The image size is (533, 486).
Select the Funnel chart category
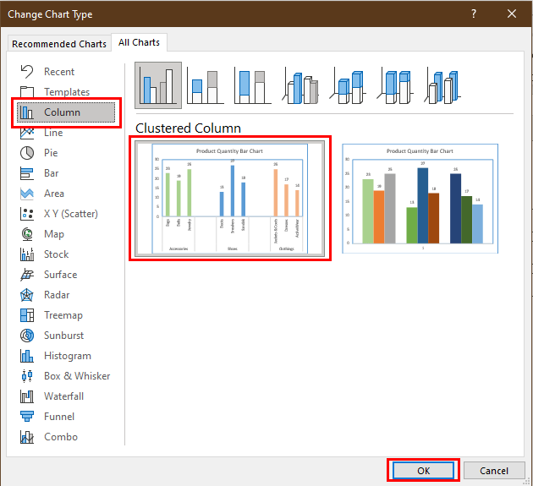coord(66,417)
